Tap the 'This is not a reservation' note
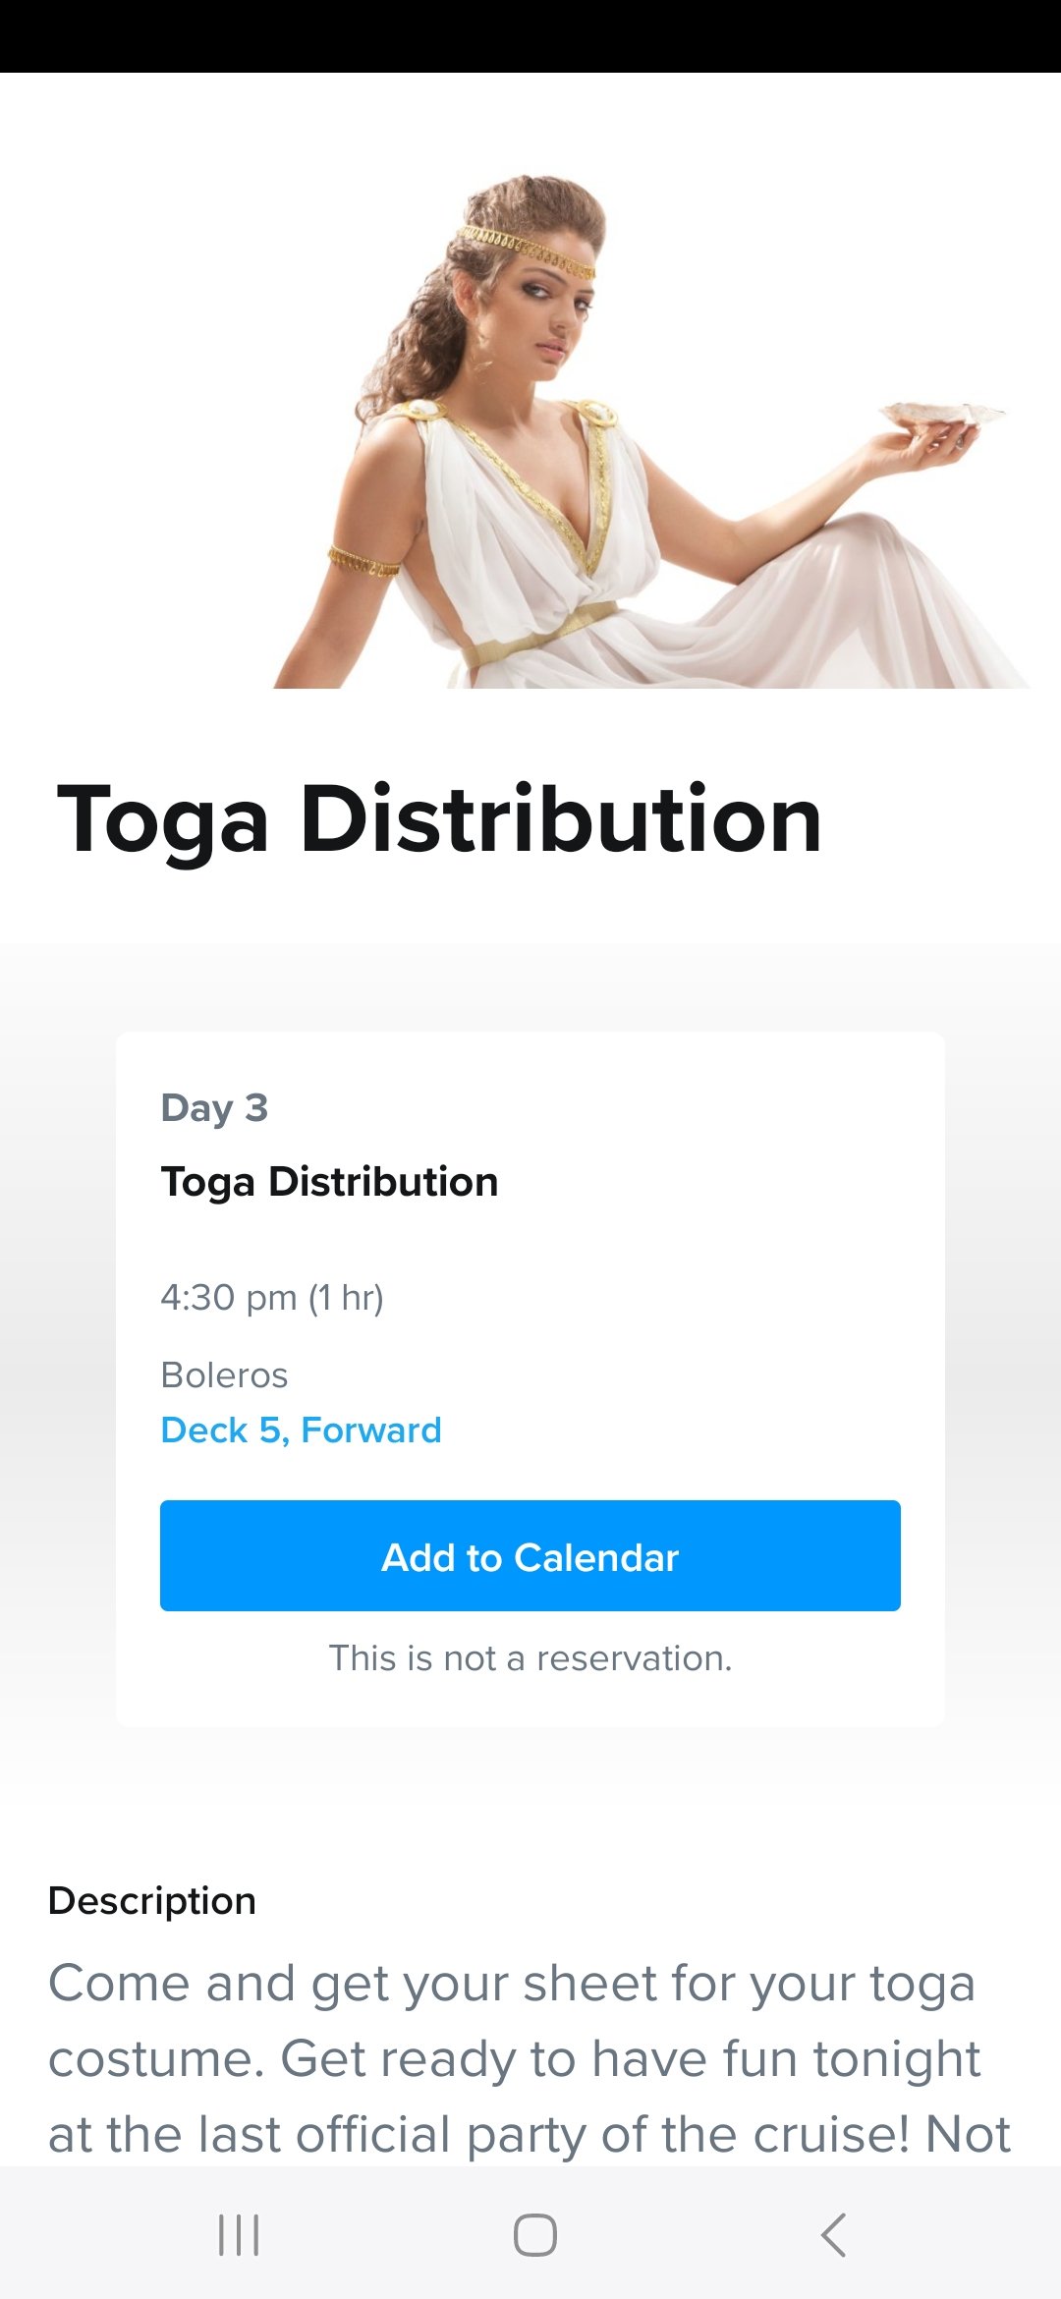This screenshot has height=2299, width=1061. point(530,1658)
